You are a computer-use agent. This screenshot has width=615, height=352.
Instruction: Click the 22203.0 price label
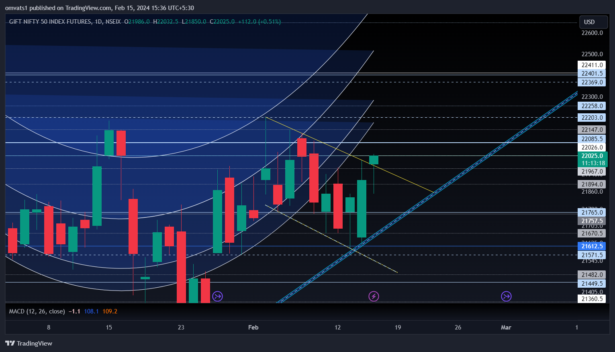tap(592, 118)
